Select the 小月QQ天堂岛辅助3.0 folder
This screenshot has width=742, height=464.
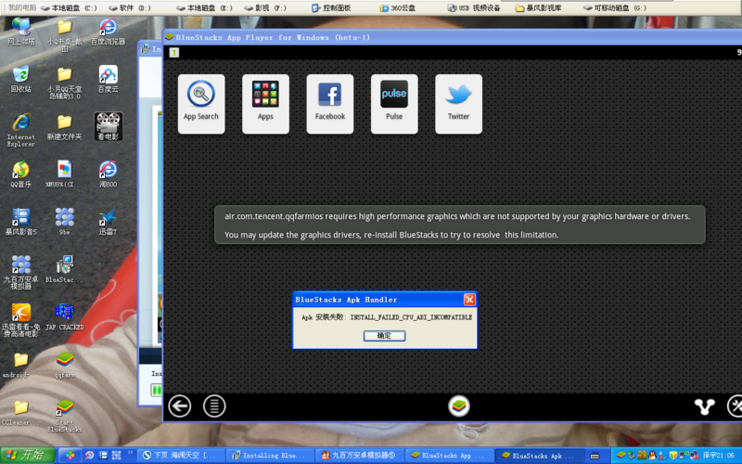click(x=64, y=82)
